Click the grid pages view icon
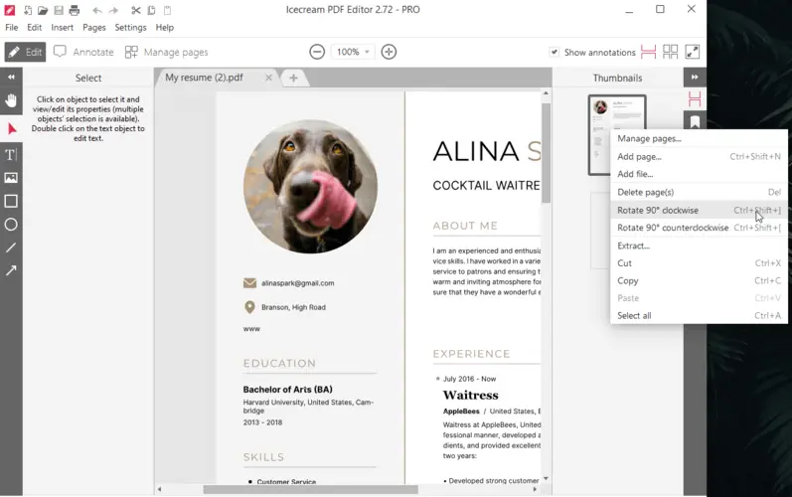Image resolution: width=792 pixels, height=497 pixels. coord(671,52)
